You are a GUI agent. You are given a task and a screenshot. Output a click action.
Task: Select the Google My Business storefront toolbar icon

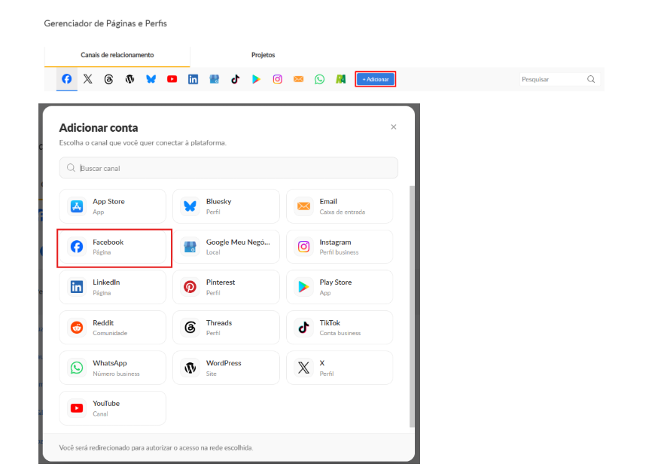point(214,79)
